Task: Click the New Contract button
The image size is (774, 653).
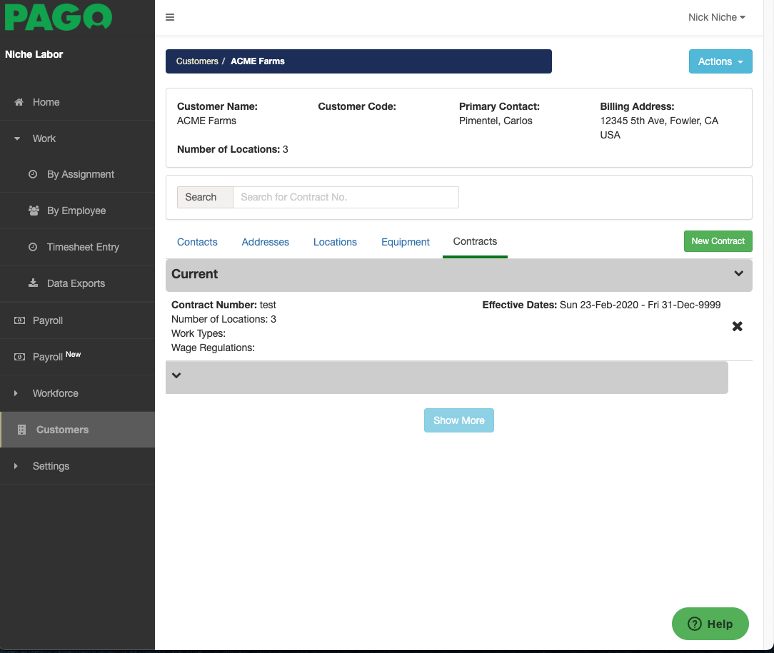Action: coord(718,241)
